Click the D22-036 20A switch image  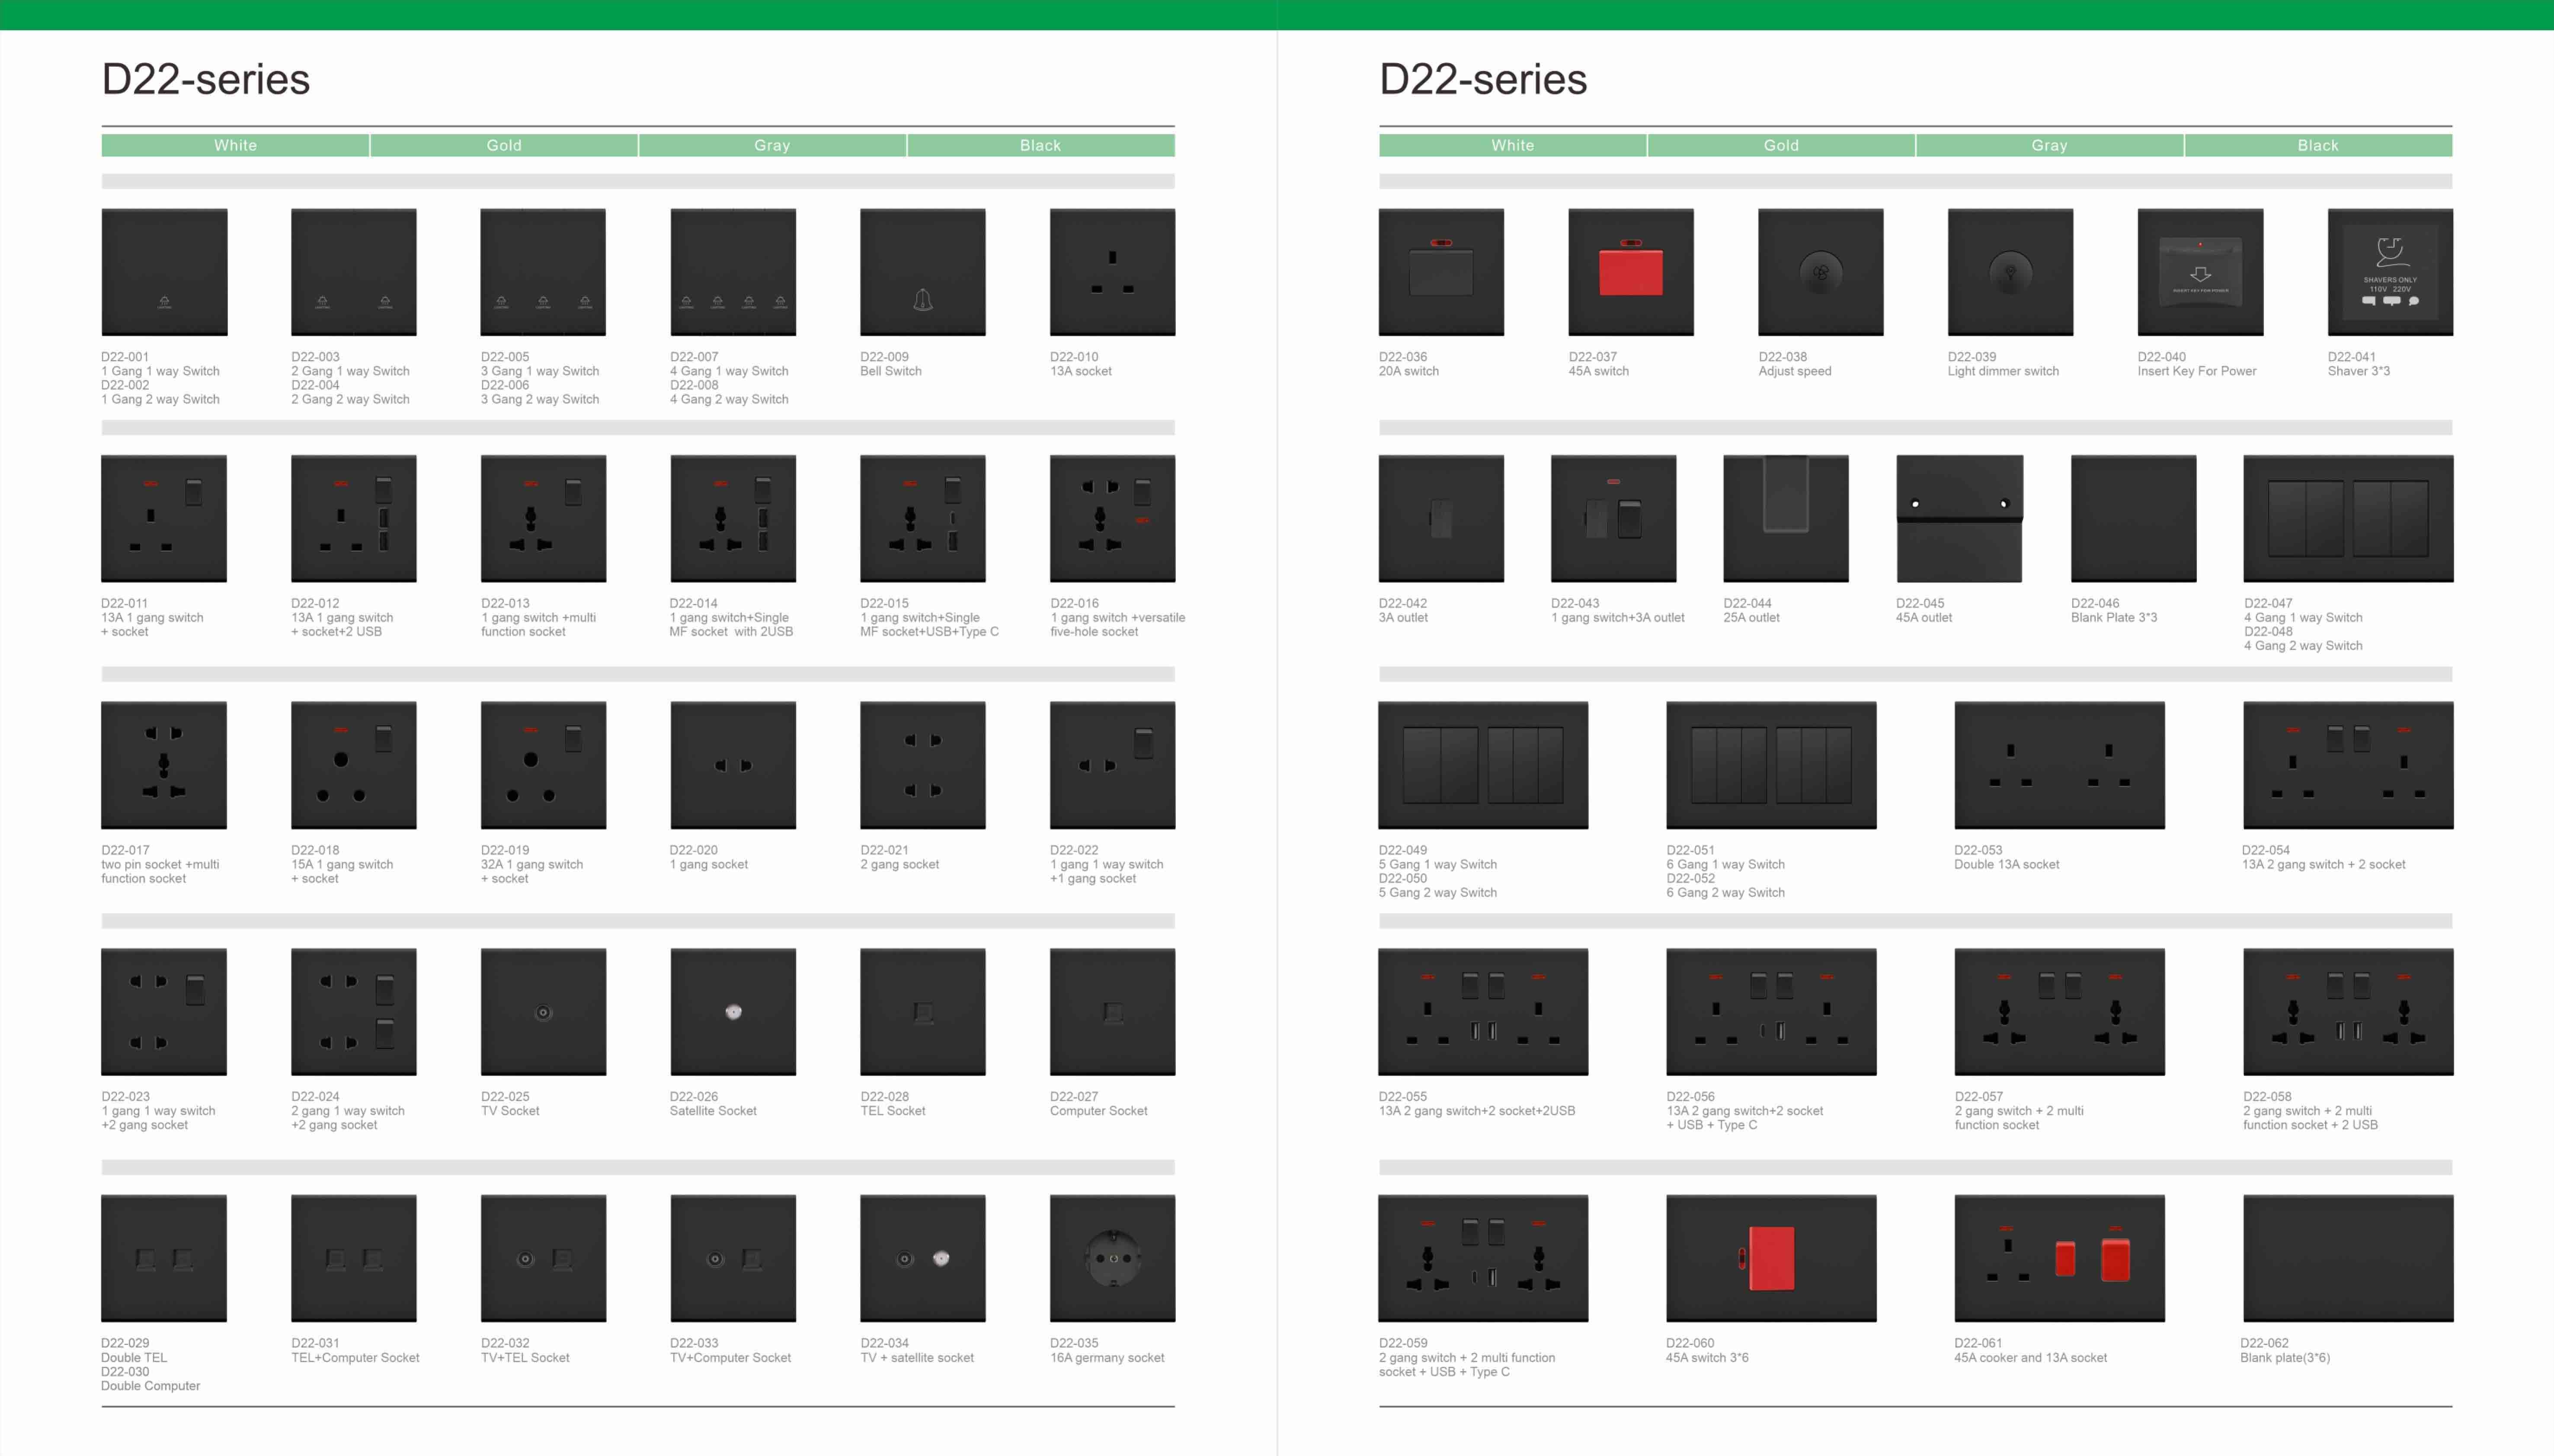1441,272
